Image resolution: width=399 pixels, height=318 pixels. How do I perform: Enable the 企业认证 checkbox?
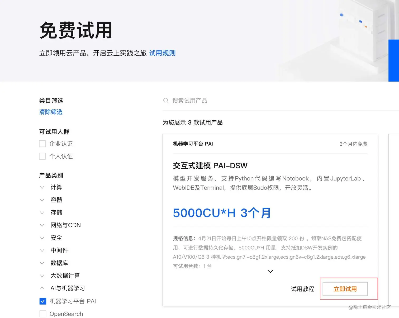42,144
